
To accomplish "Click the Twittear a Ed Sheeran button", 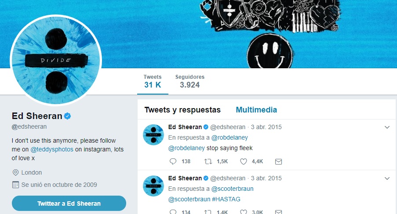I will pyautogui.click(x=69, y=203).
